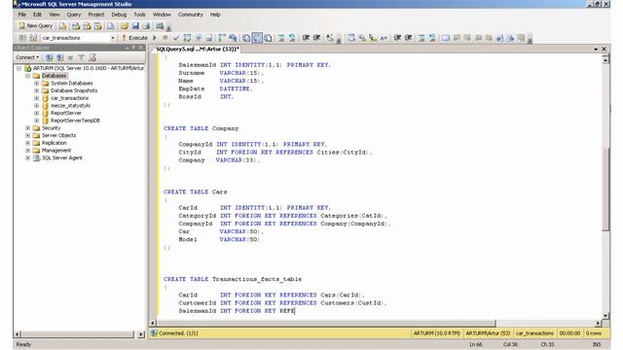This screenshot has width=623, height=350.
Task: Open the active files dropdown arrow
Action: (x=596, y=50)
